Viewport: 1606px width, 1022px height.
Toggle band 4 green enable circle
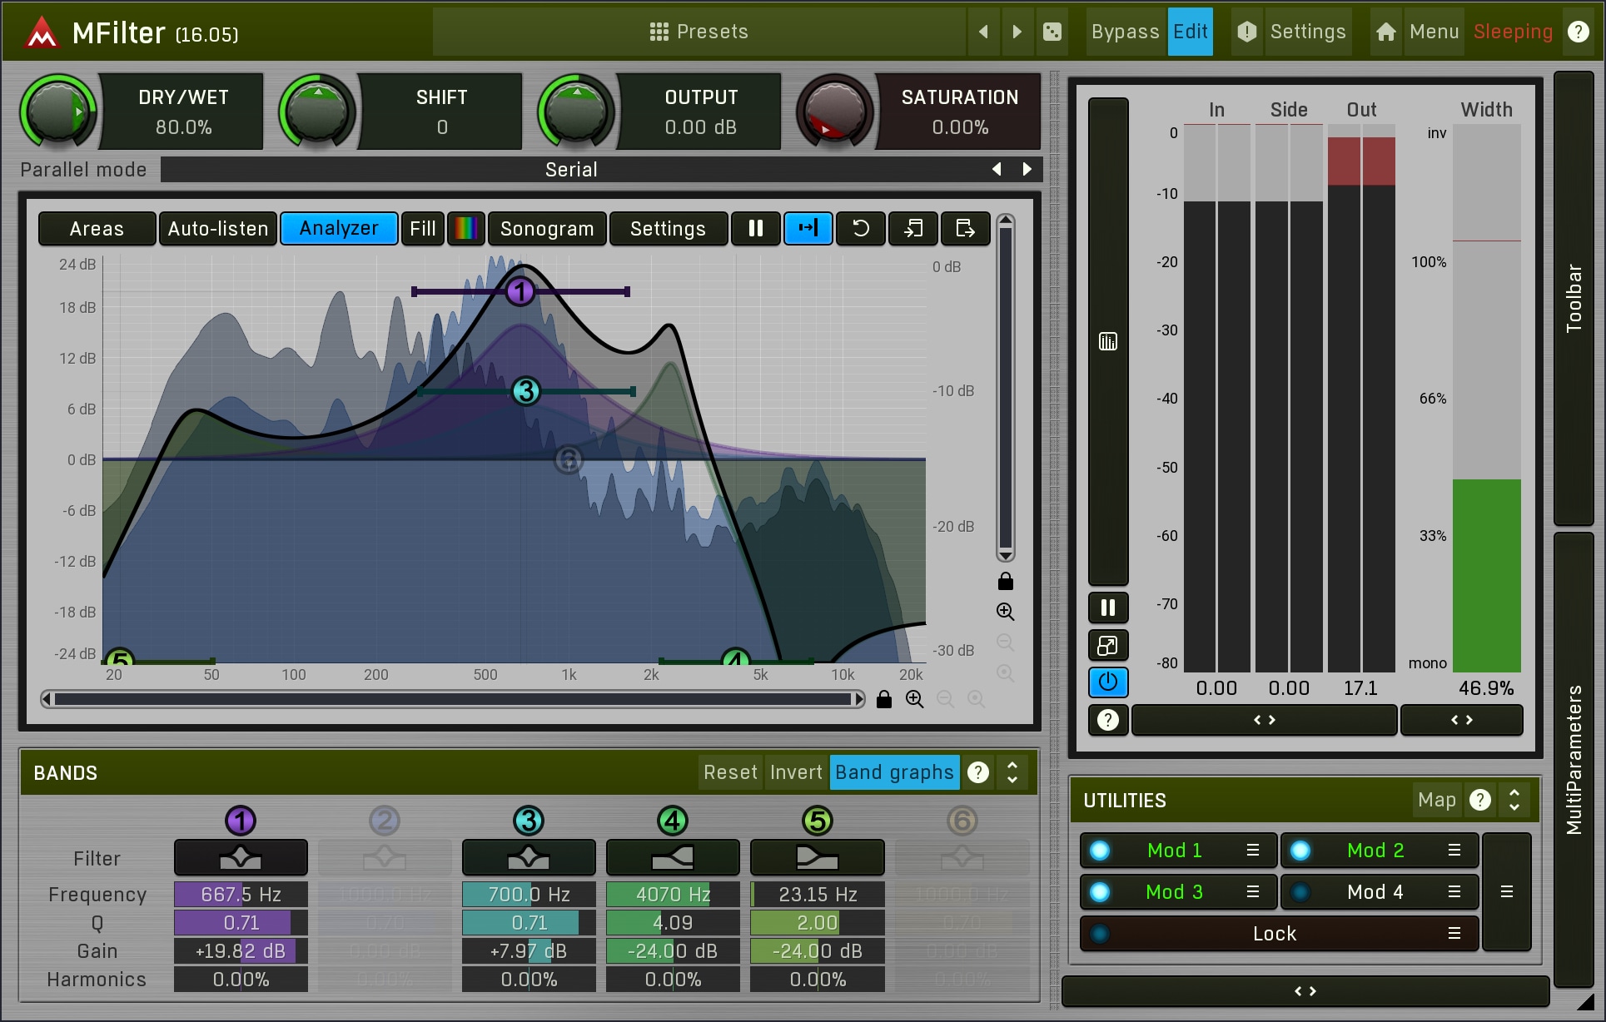pyautogui.click(x=673, y=821)
